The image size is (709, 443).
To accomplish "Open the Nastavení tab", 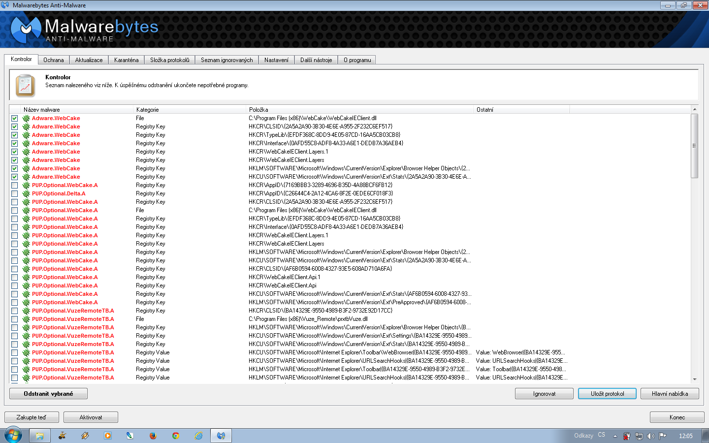I will click(277, 60).
